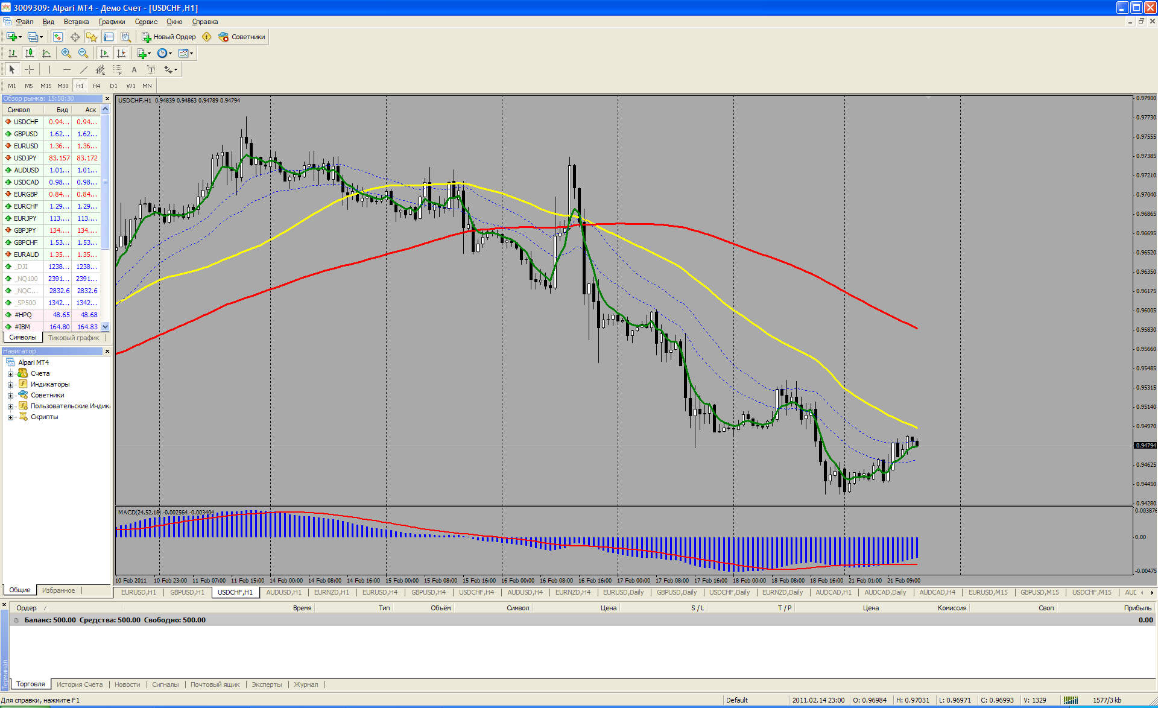Toggle bar chart display mode

point(12,53)
